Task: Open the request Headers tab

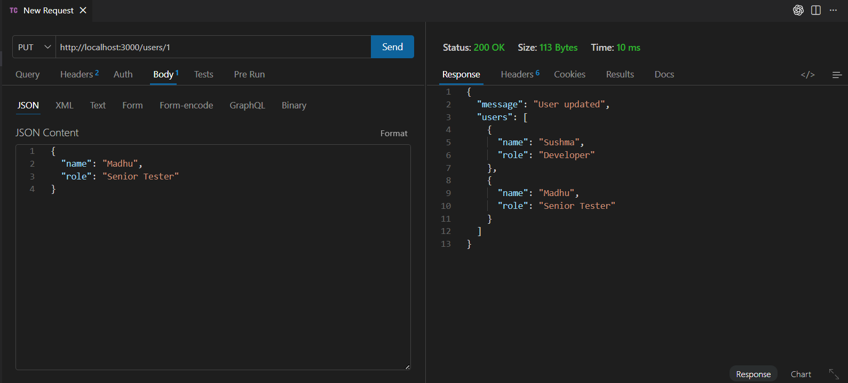Action: tap(80, 74)
